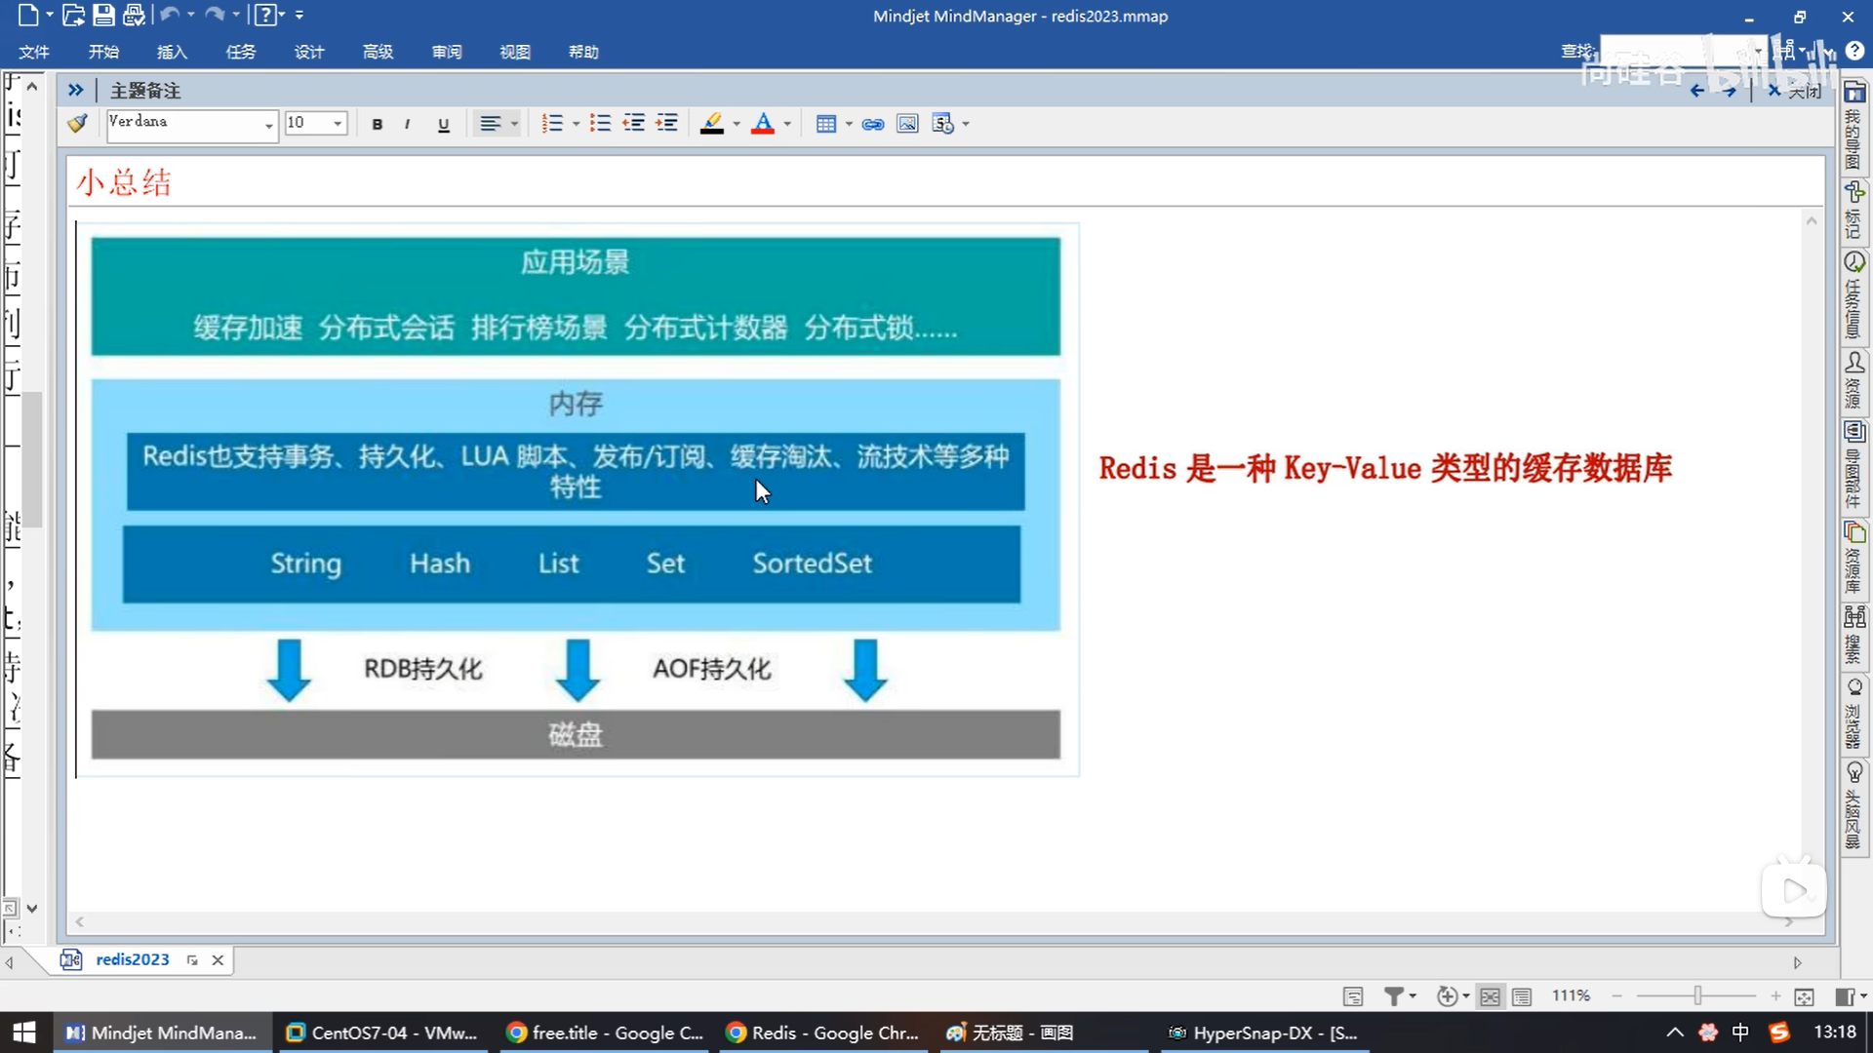Viewport: 1873px width, 1053px height.
Task: Apply bulleted list formatting
Action: [600, 124]
